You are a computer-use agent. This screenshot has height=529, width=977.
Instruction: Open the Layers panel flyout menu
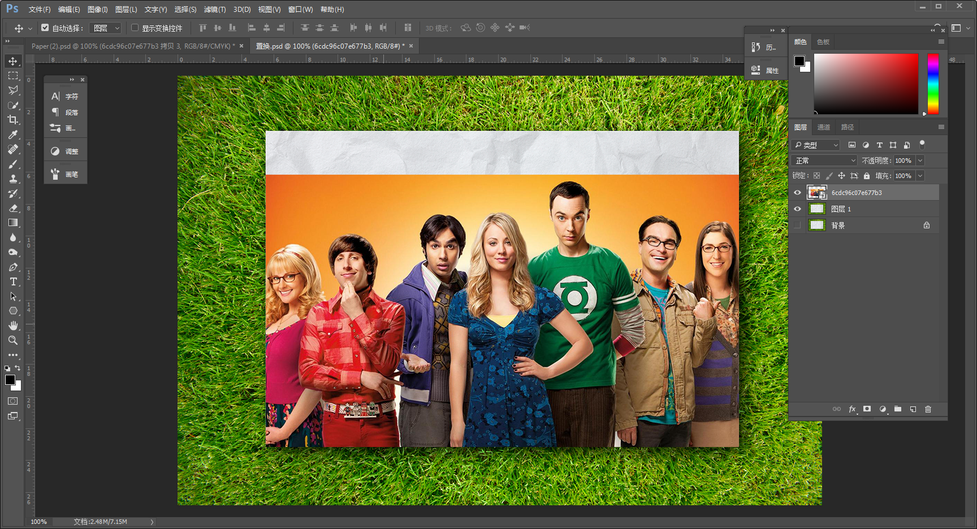[x=941, y=127]
